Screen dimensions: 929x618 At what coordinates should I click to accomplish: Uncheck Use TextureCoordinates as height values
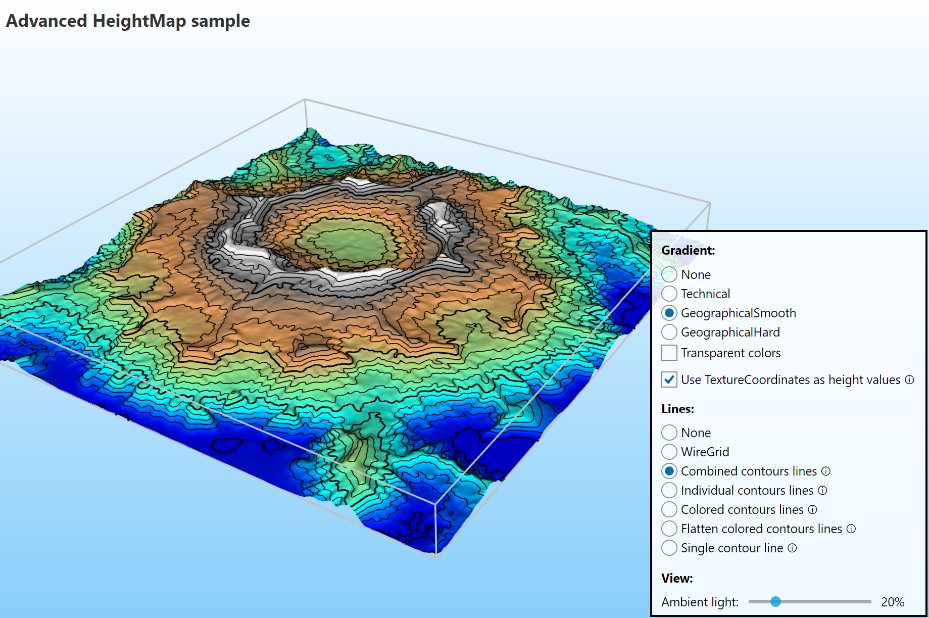669,379
